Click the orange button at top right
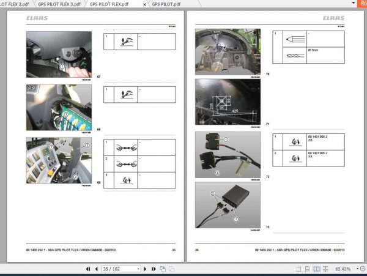Viewport: 367px width, 276px height. pyautogui.click(x=362, y=4)
